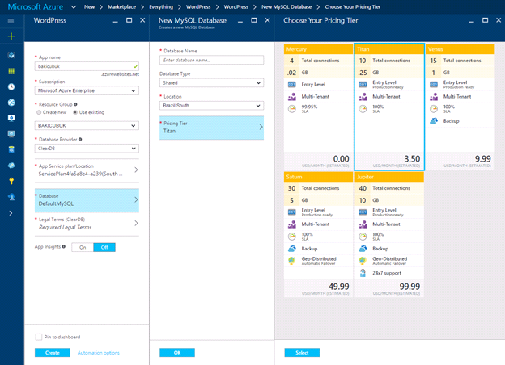Click the Microsoft Azure logo text
The height and width of the screenshot is (365, 505).
[x=36, y=6]
